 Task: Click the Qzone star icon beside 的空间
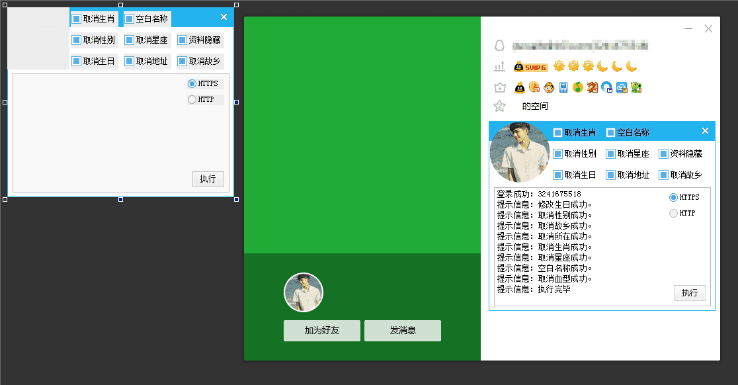(499, 106)
